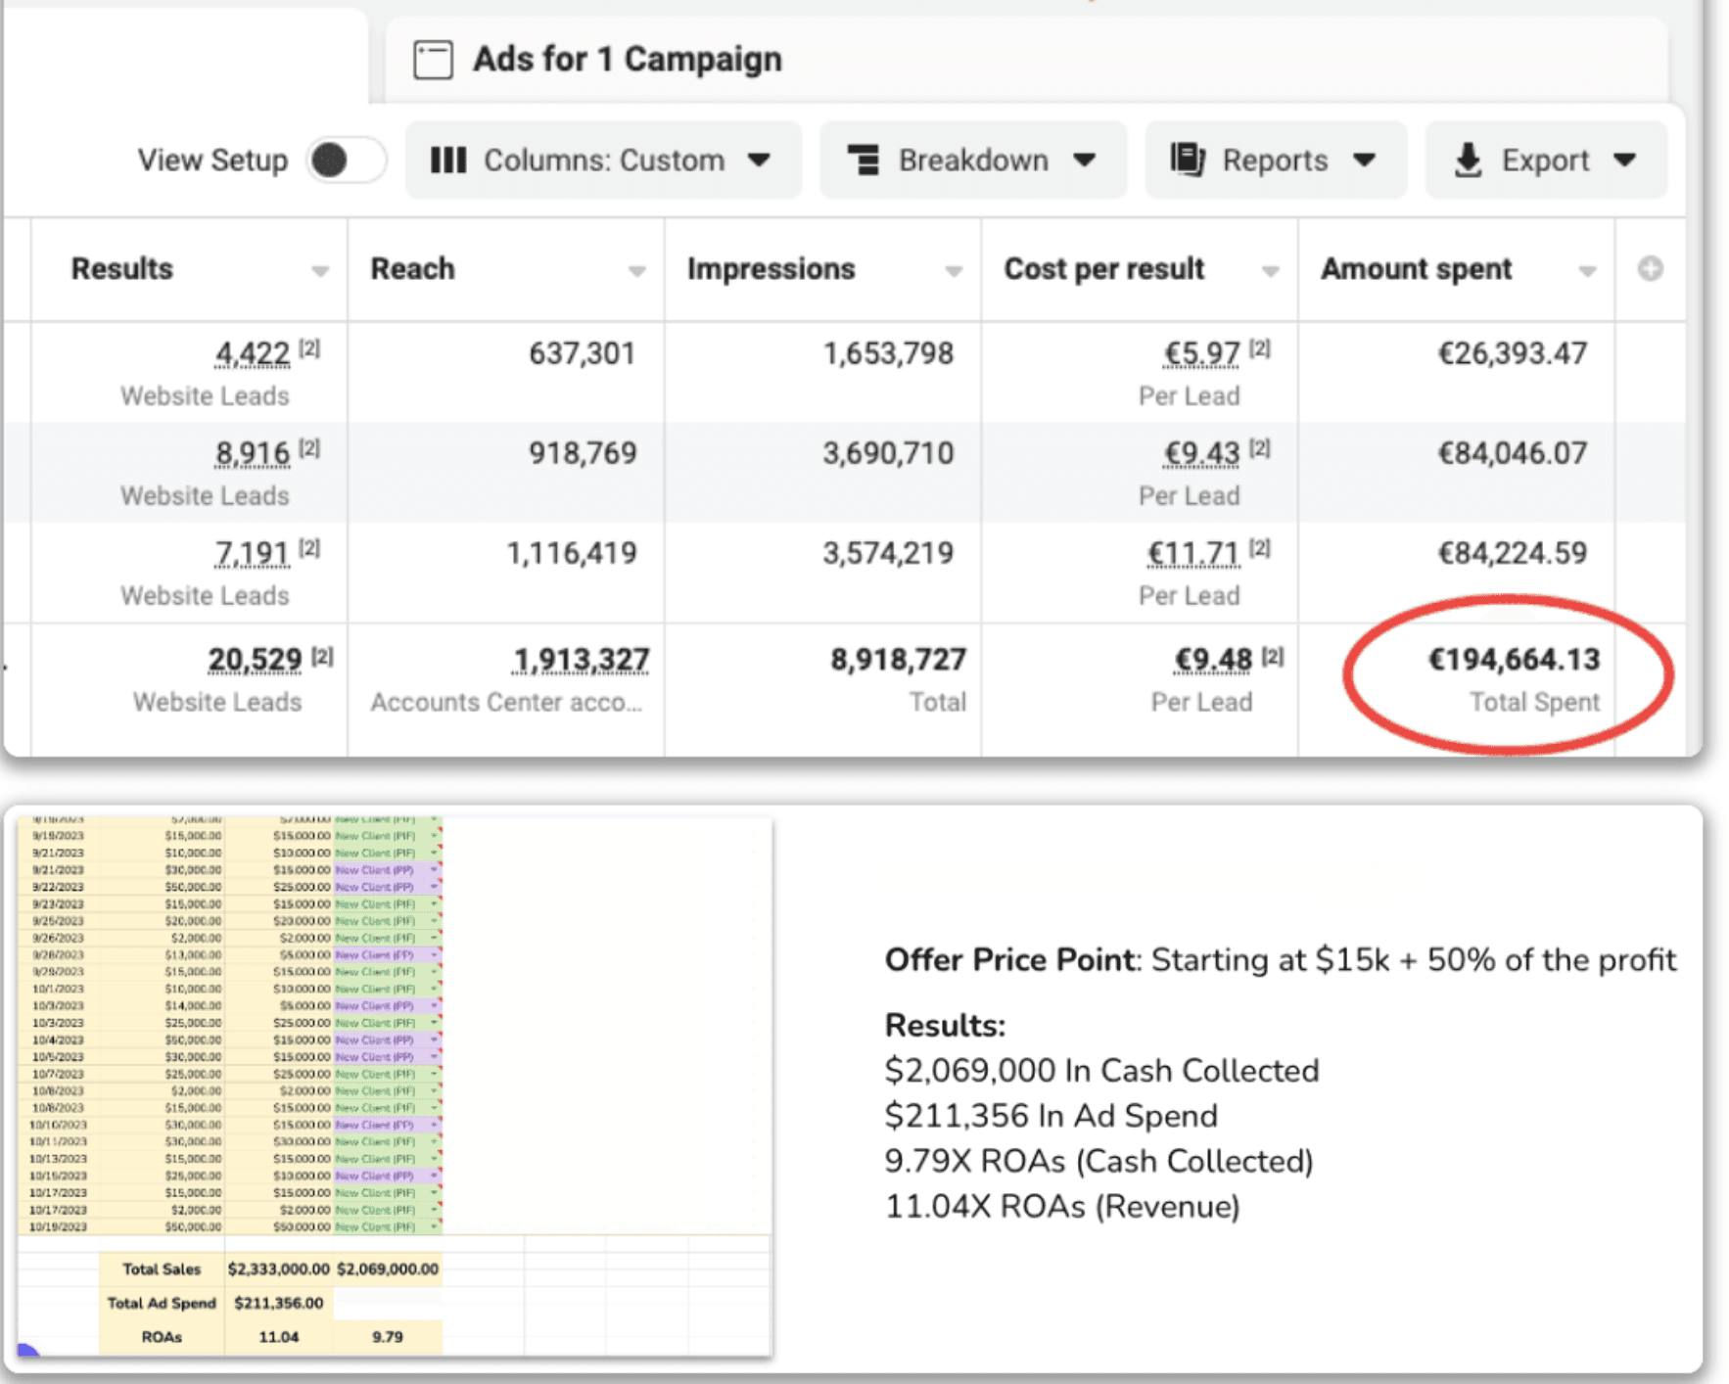This screenshot has height=1384, width=1729.
Task: Click the columns bars icon
Action: [448, 161]
